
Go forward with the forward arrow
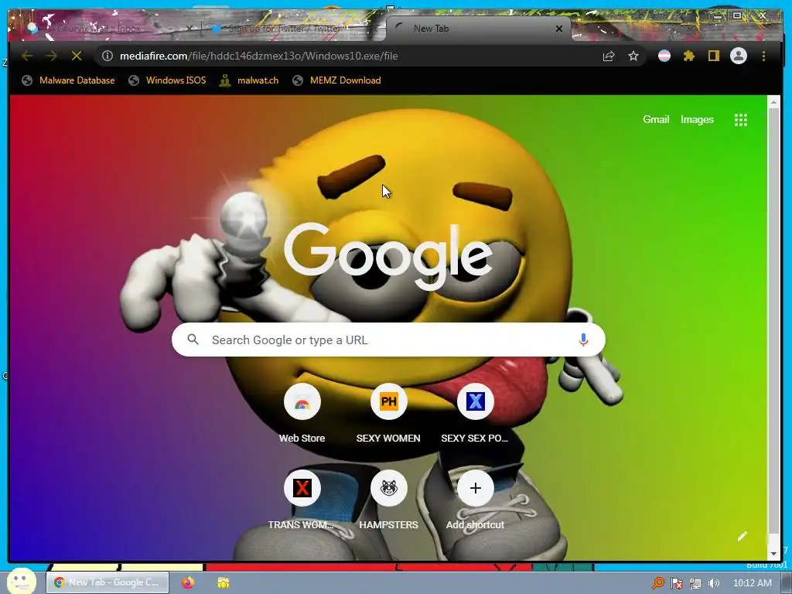52,56
